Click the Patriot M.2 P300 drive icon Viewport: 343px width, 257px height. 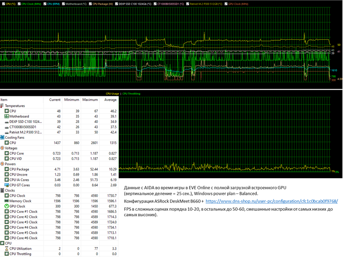[x=7, y=132]
